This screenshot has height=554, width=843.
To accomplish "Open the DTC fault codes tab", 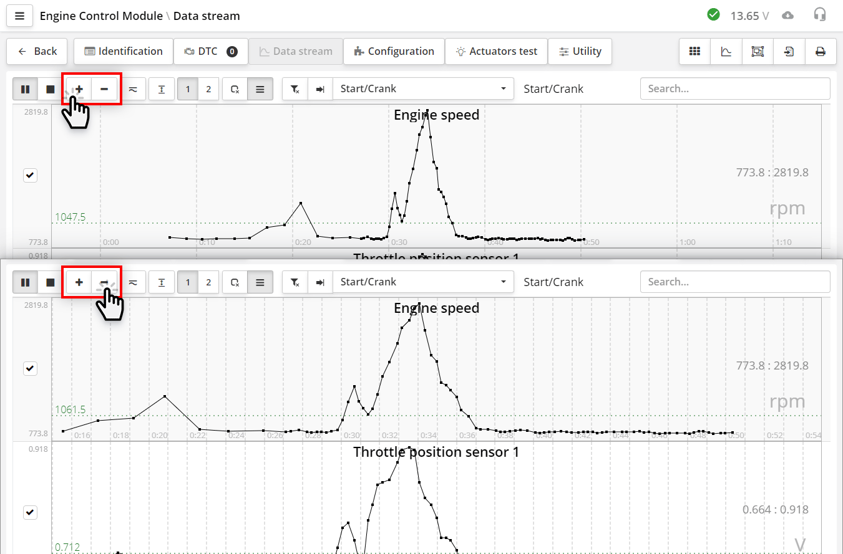I will click(210, 52).
